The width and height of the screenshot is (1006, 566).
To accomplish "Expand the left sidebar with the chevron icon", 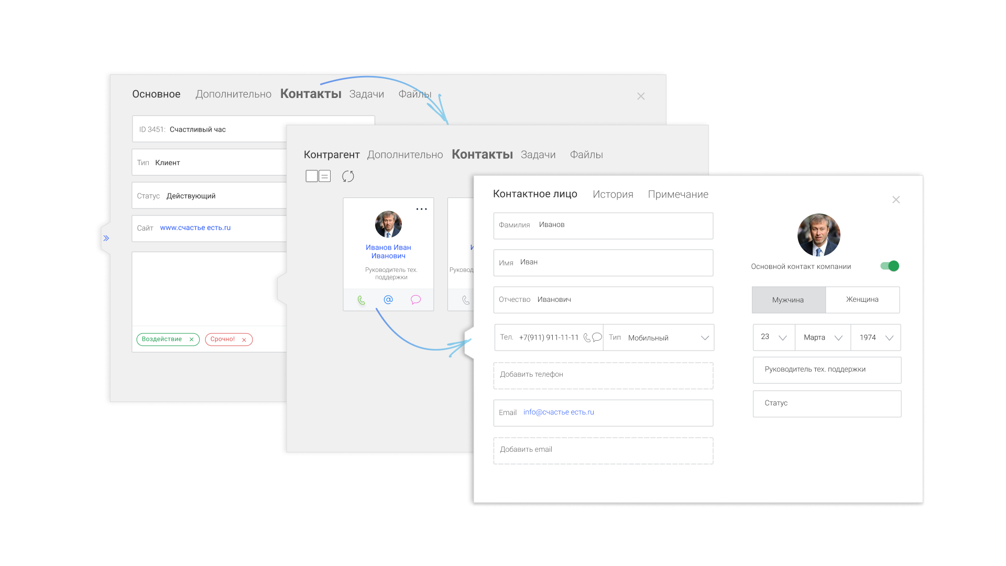I will click(x=106, y=237).
